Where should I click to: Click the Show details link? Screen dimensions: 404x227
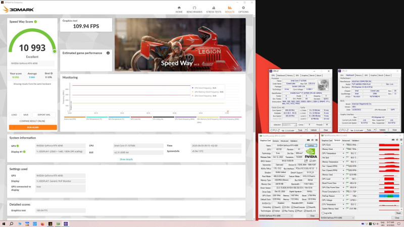(x=126, y=159)
